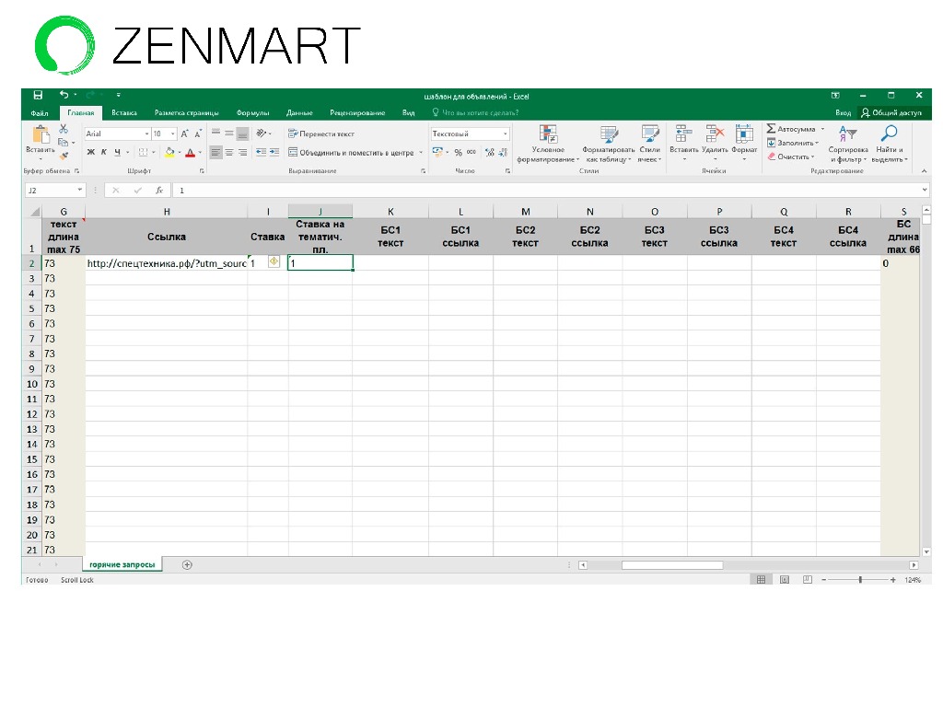Expand the formula bar
The width and height of the screenshot is (943, 707).
(x=925, y=190)
